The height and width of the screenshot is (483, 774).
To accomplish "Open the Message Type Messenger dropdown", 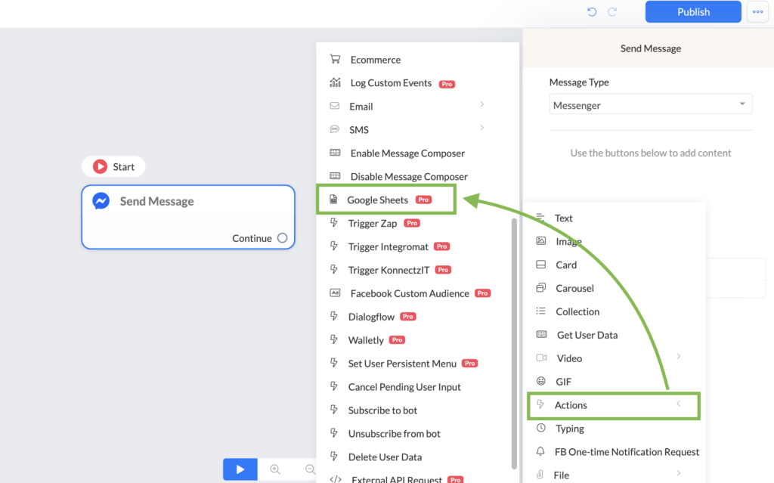I will pos(651,105).
